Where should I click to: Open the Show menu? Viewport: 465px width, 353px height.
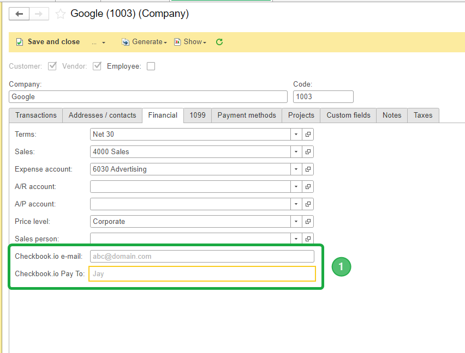(x=190, y=42)
